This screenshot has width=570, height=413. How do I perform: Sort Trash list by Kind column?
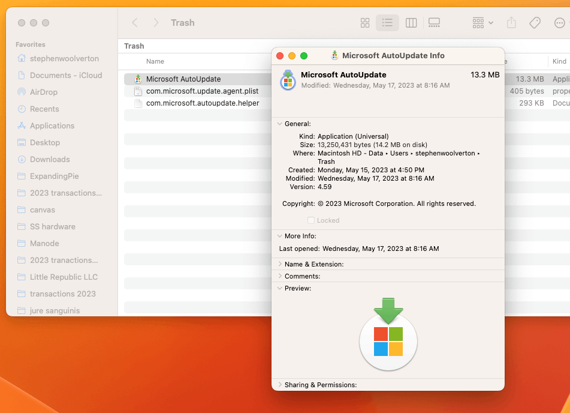[559, 61]
